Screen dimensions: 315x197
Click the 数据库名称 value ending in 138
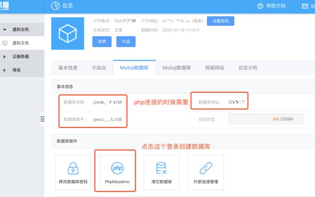[107, 102]
